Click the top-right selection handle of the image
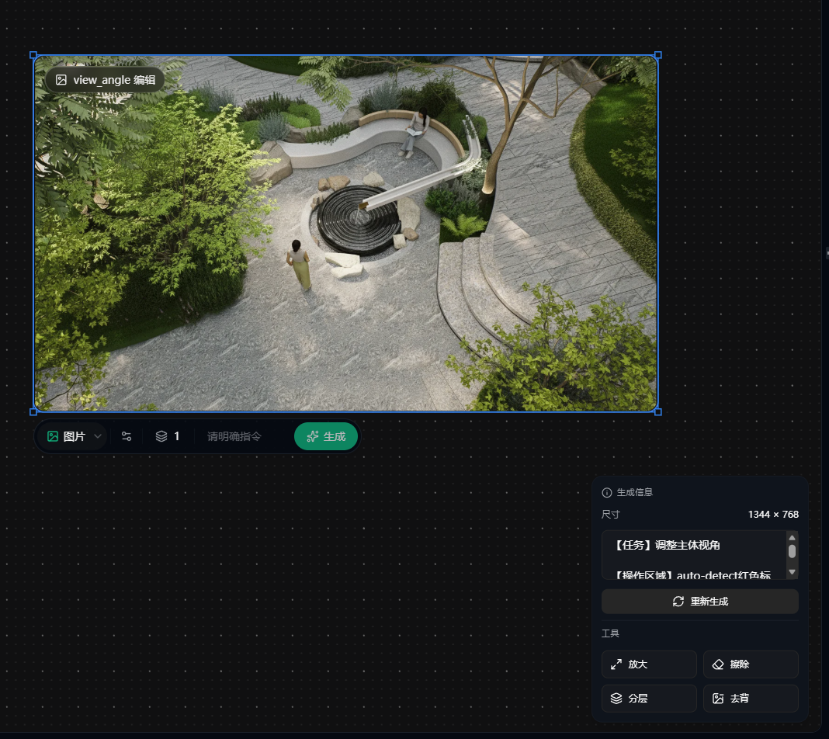Image resolution: width=829 pixels, height=739 pixels. tap(658, 55)
